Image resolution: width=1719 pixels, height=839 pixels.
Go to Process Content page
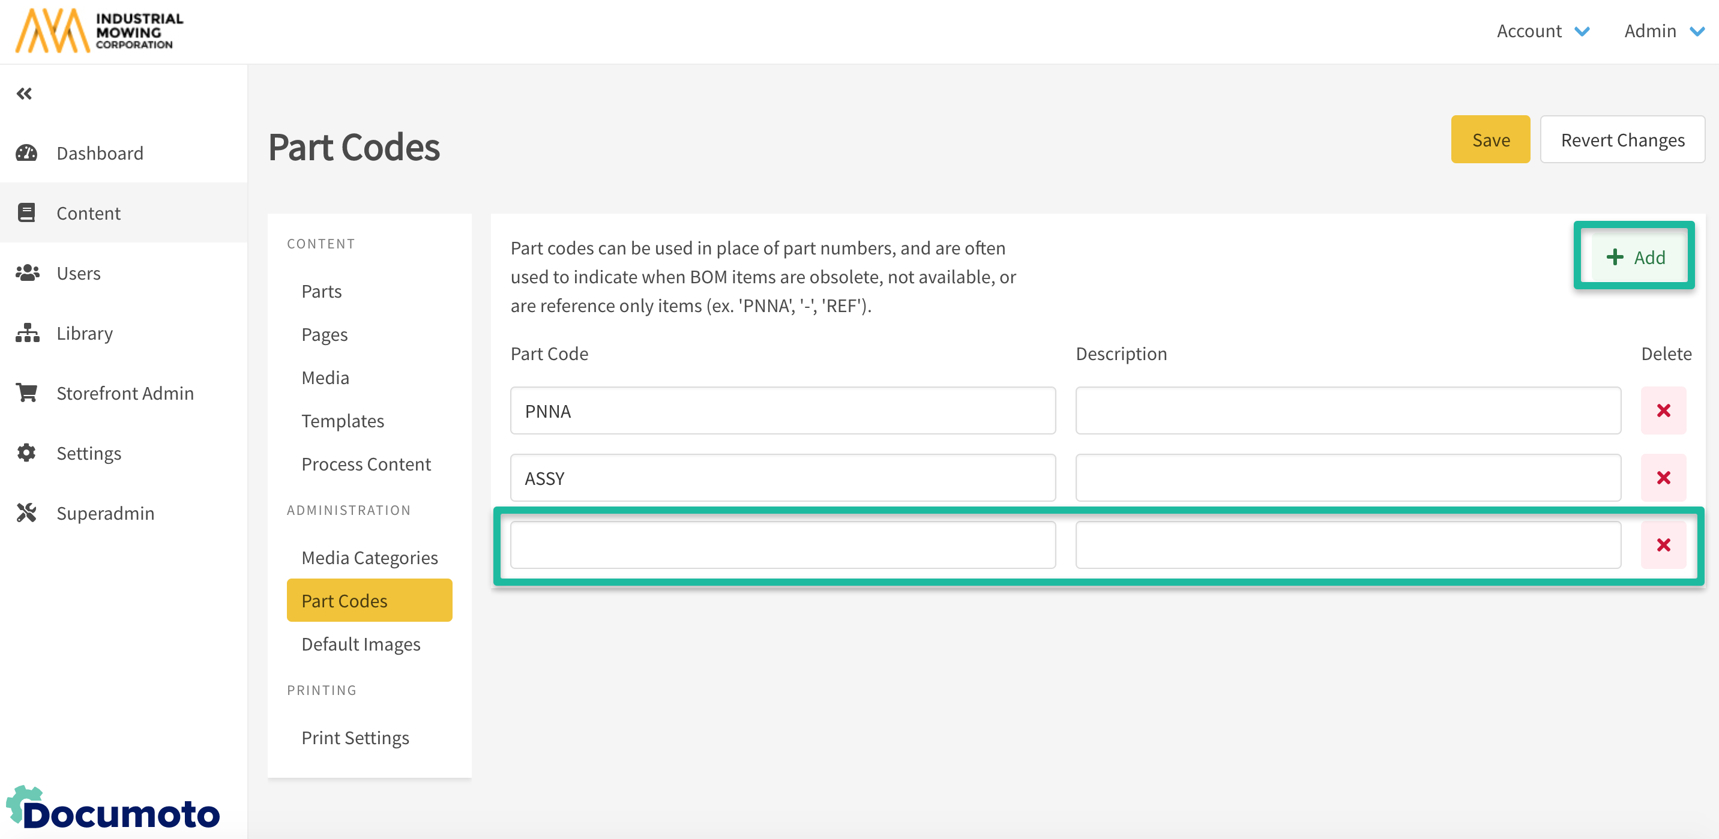tap(366, 464)
